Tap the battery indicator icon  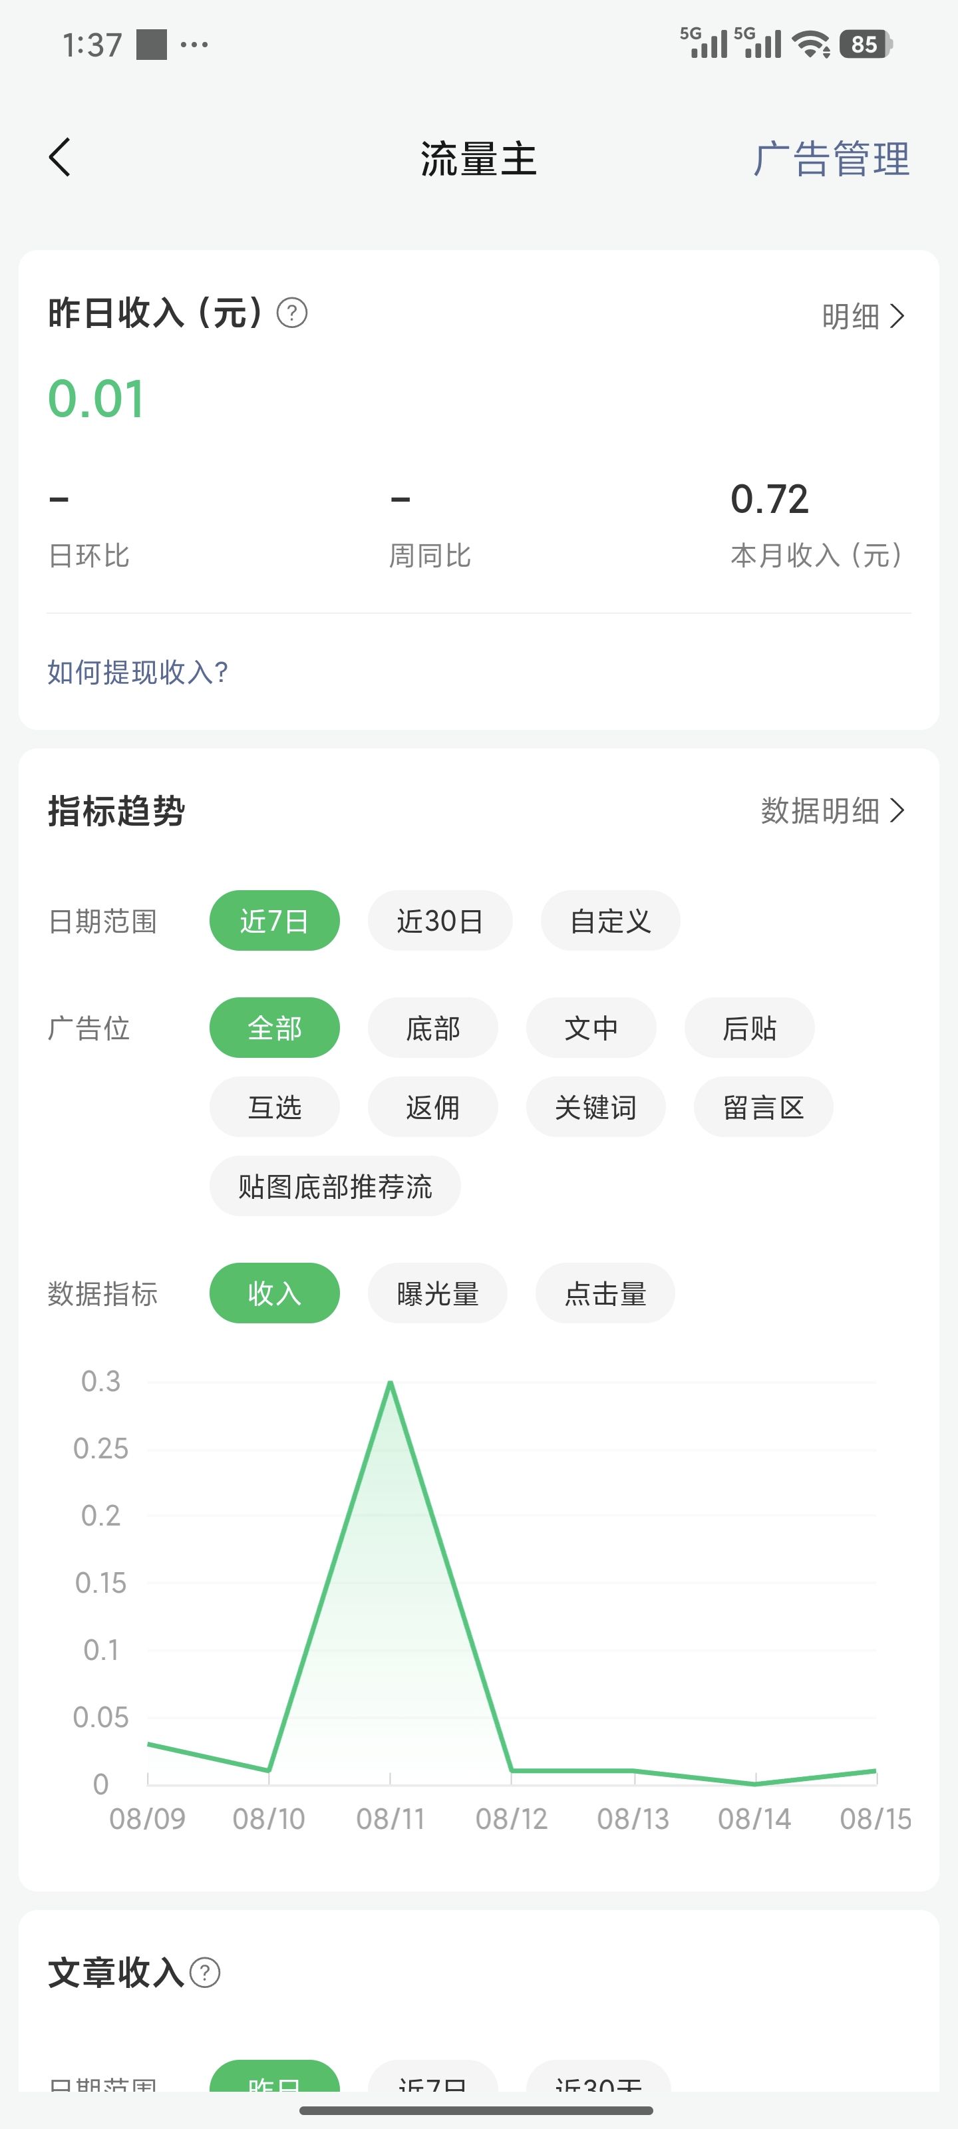point(866,44)
